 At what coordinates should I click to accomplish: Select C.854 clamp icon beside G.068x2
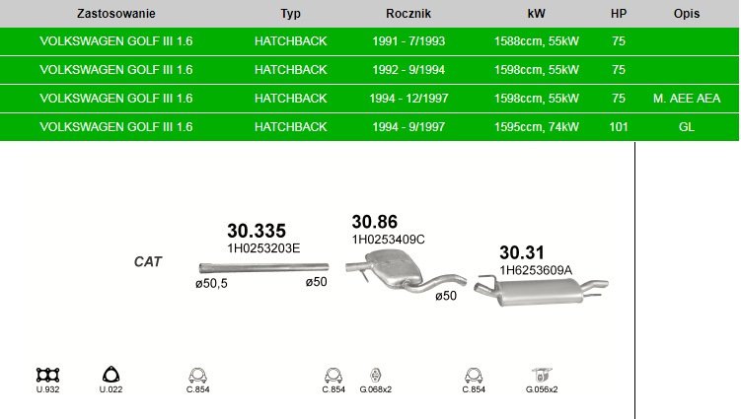pos(333,376)
